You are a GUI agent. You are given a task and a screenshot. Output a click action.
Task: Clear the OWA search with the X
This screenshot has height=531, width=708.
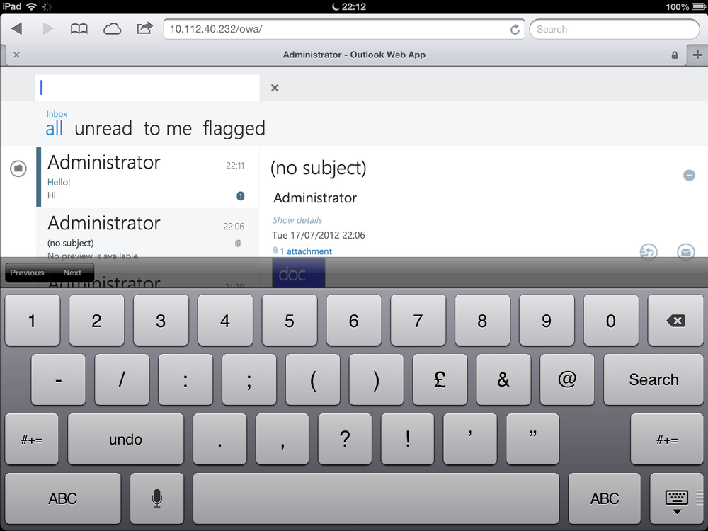275,88
